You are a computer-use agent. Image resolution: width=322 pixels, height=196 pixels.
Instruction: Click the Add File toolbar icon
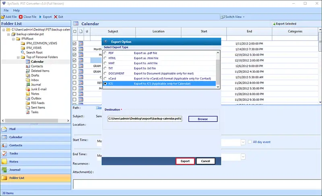[3, 17]
